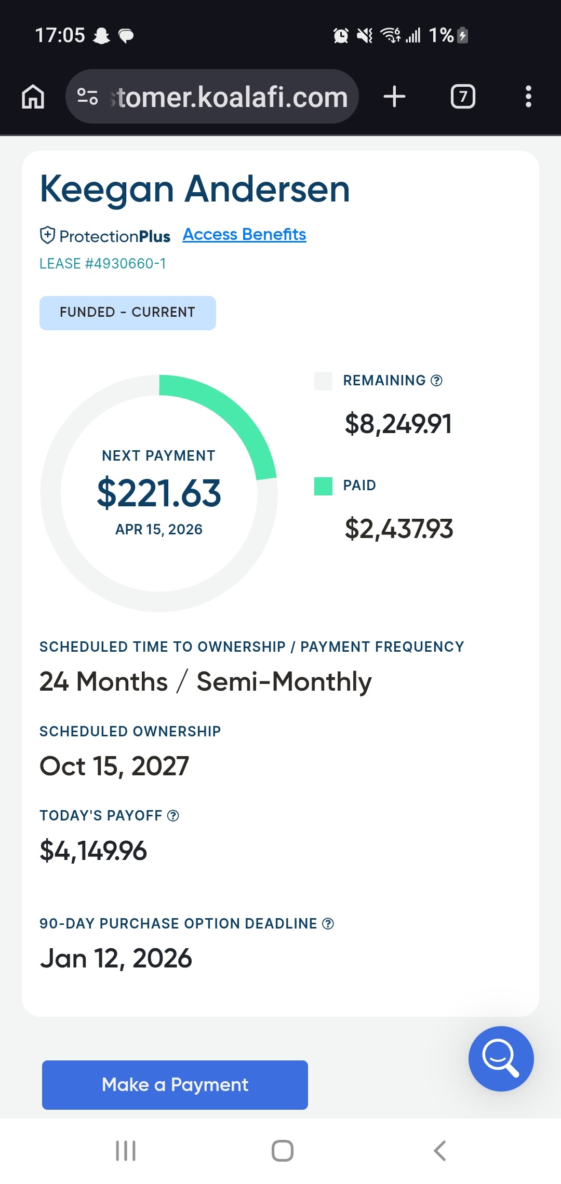Screen dimensions: 561x1184
Task: Open the Access Benefits link
Action: (244, 235)
